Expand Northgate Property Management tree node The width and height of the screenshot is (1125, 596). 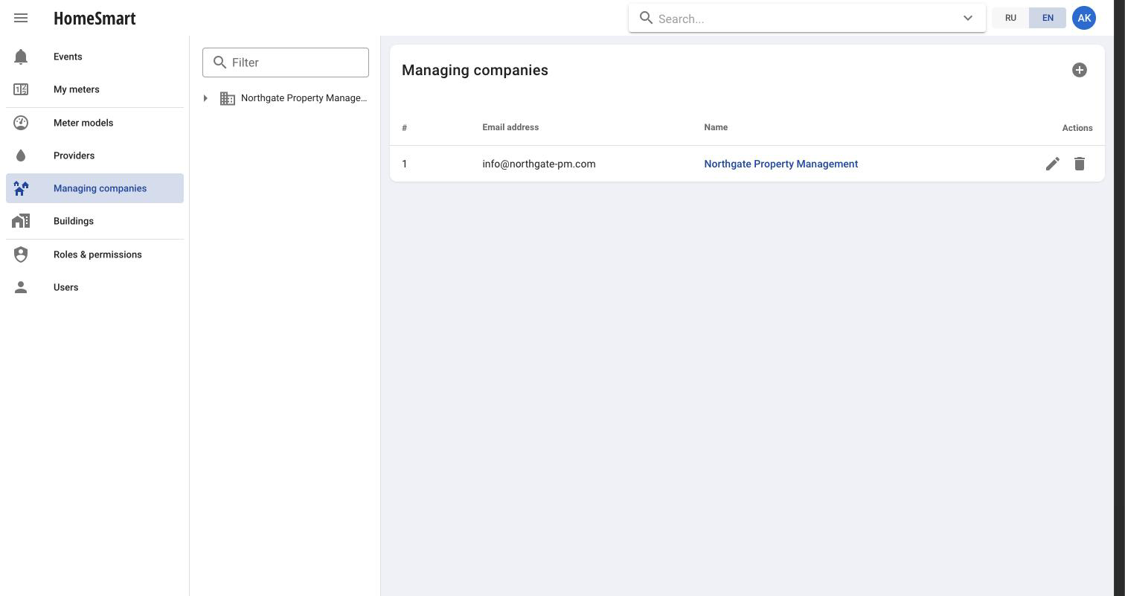point(205,98)
